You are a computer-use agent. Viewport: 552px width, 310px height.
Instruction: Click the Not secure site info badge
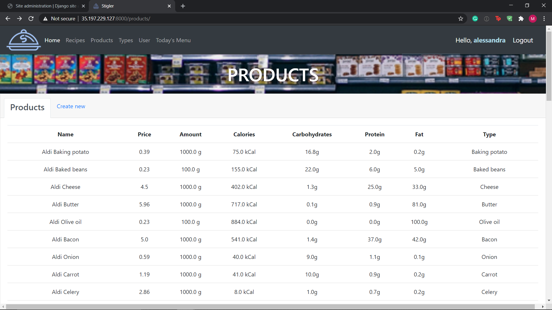point(59,19)
